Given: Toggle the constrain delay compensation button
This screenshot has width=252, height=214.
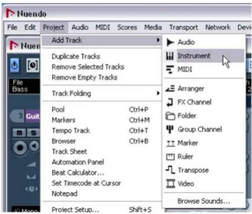Looking at the screenshot, I should coord(33,65).
